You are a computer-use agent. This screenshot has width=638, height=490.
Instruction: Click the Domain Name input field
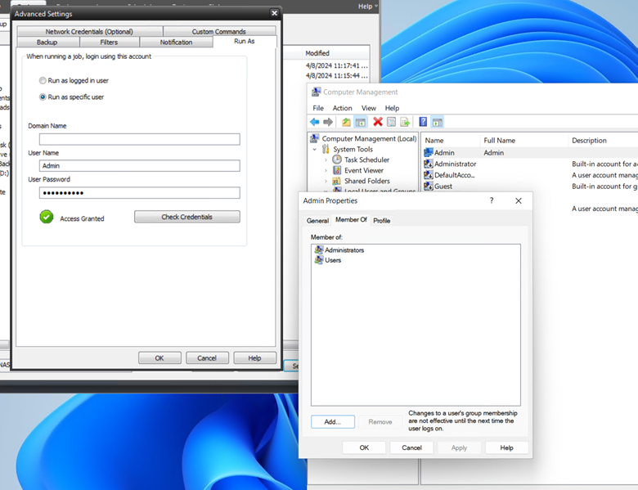coord(140,139)
